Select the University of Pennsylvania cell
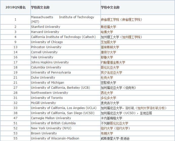The width and height of the screenshot is (175, 141). click(66, 73)
